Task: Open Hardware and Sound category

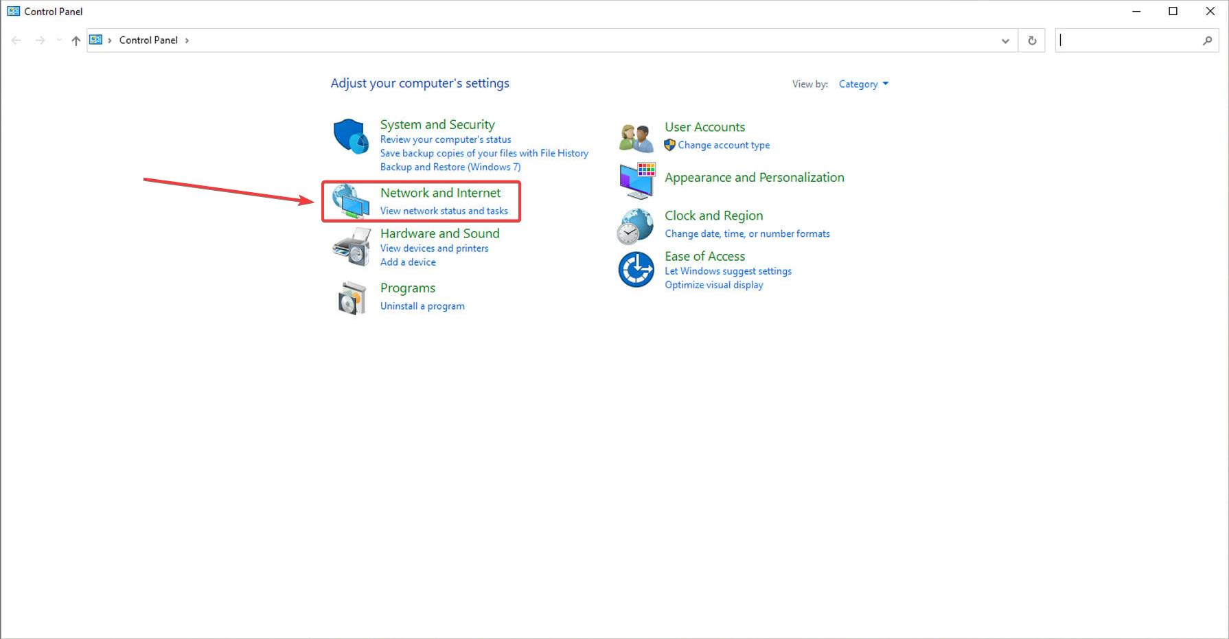Action: [440, 233]
